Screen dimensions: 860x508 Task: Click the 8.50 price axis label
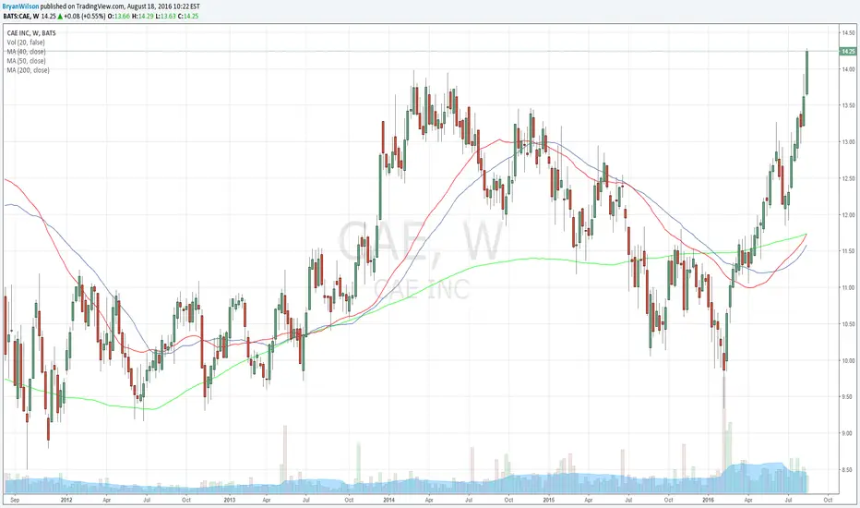[x=848, y=469]
